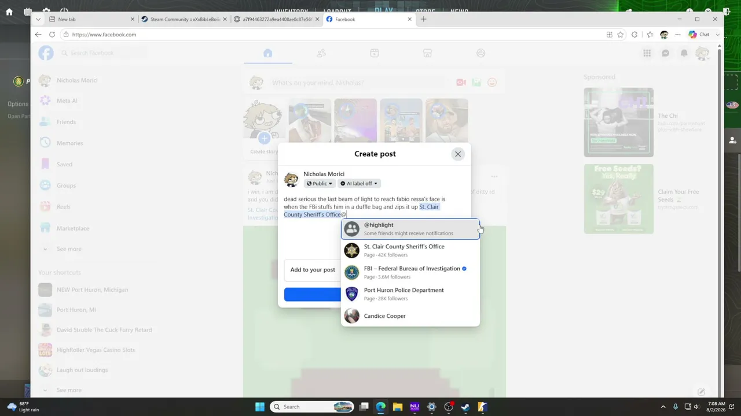The image size is (741, 416).
Task: Open the Gaming/Groups icon in top bar
Action: pyautogui.click(x=480, y=53)
